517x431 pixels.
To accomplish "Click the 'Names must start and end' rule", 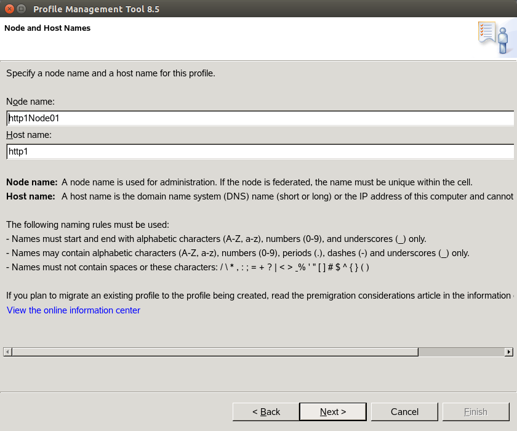I will tap(216, 239).
